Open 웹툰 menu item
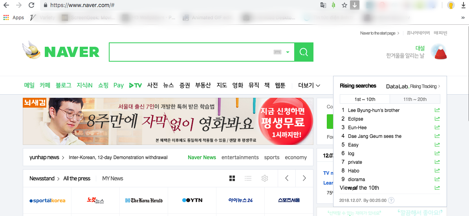This screenshot has width=469, height=216. coord(280,85)
